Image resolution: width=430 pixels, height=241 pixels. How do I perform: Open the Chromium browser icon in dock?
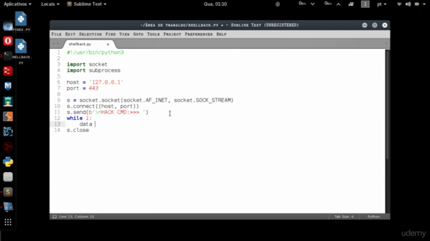[8, 26]
